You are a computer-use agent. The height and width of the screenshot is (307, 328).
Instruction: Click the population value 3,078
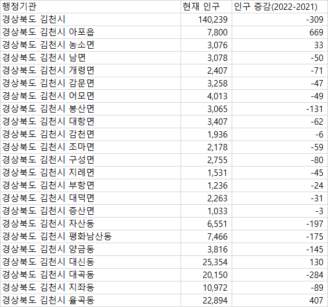217,58
